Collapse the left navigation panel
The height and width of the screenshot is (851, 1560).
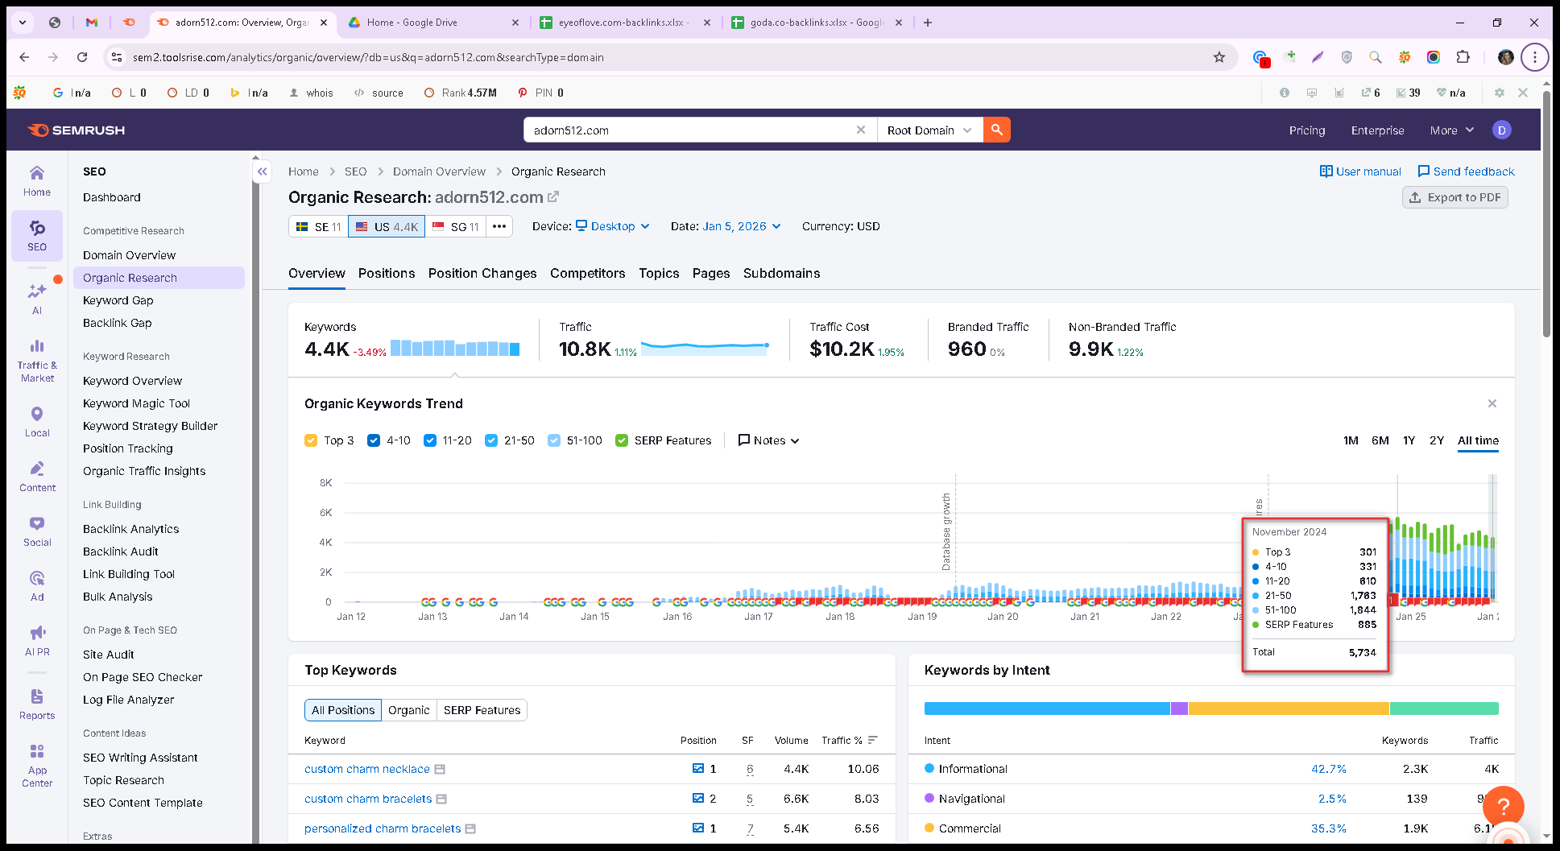(x=262, y=171)
